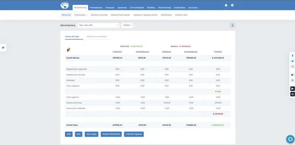
Task: Open the settings gear icon
Action: coord(232,5)
